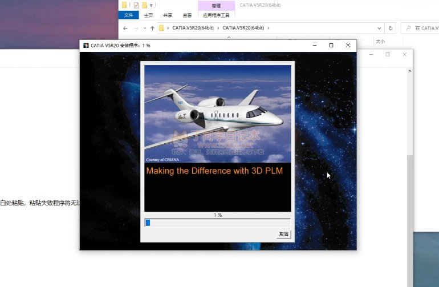The width and height of the screenshot is (439, 287).
Task: Go up one folder level
Action: 152,28
